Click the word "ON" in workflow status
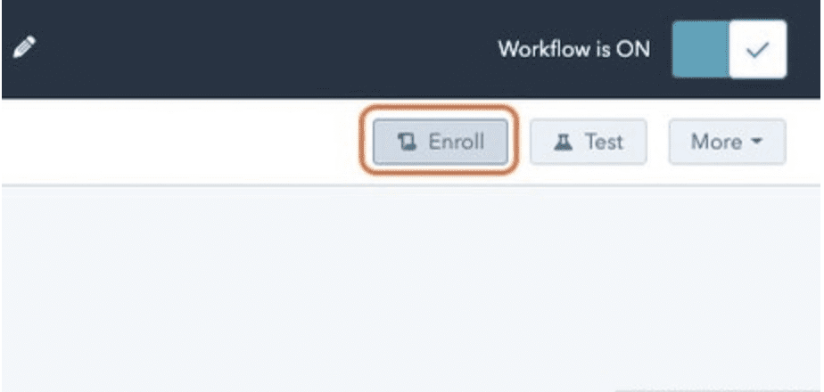Viewport: 824px width, 392px height. tap(633, 49)
